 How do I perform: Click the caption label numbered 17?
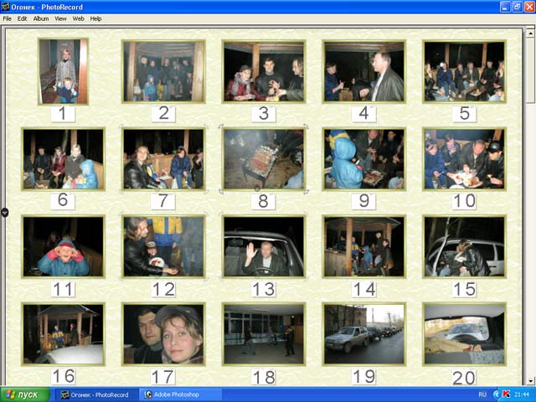point(162,377)
